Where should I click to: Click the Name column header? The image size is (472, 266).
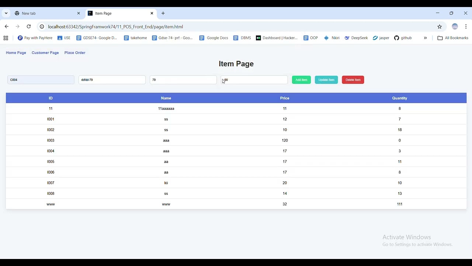pyautogui.click(x=166, y=98)
